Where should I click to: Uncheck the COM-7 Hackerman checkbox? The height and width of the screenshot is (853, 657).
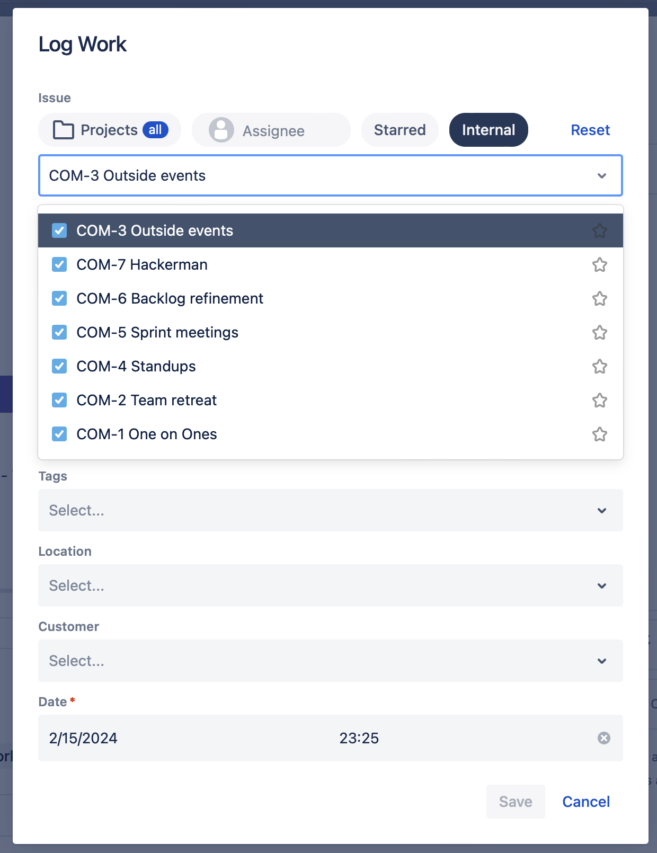[x=59, y=264]
